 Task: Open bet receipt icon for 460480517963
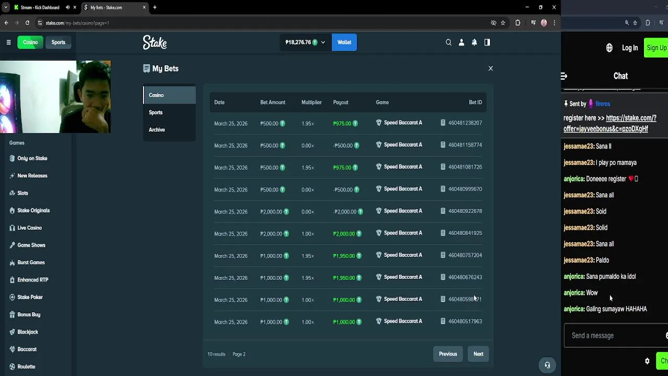[x=443, y=321]
